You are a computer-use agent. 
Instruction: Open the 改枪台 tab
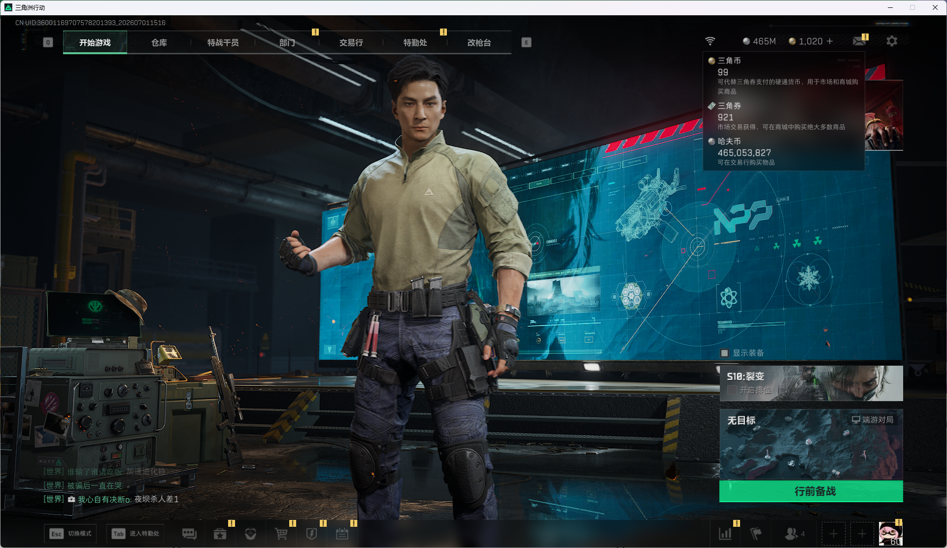click(479, 42)
